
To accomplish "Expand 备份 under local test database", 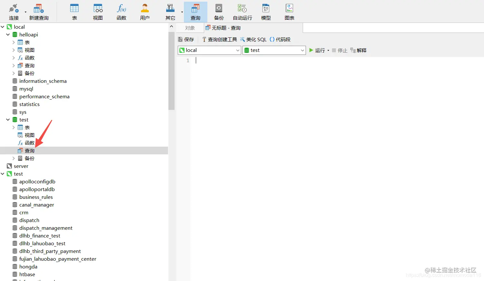I will [x=14, y=158].
